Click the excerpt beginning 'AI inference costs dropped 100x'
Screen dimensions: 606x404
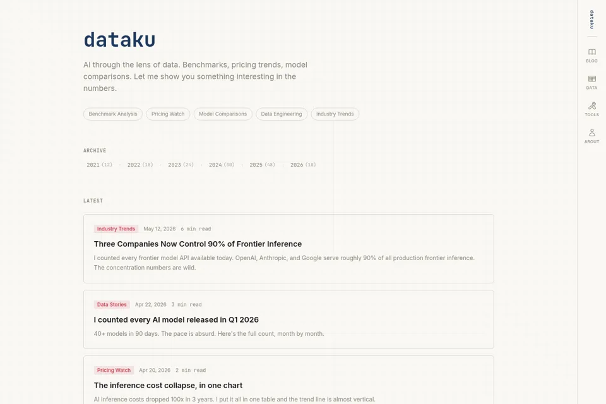point(235,400)
